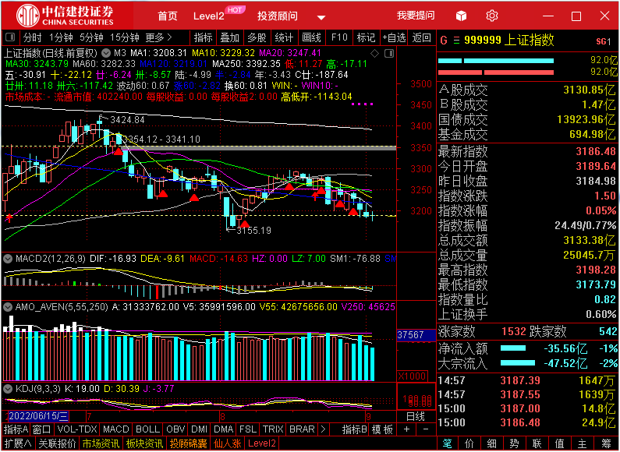Click the 返回 button
The image size is (620, 452).
pyautogui.click(x=422, y=37)
